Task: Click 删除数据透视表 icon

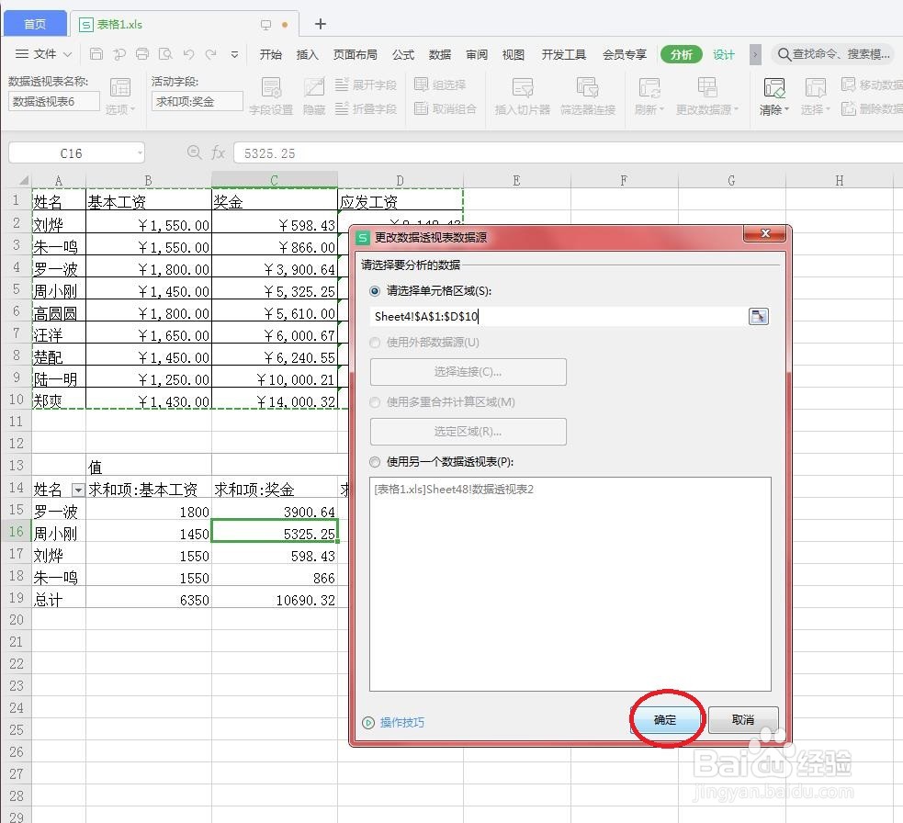Action: click(872, 108)
